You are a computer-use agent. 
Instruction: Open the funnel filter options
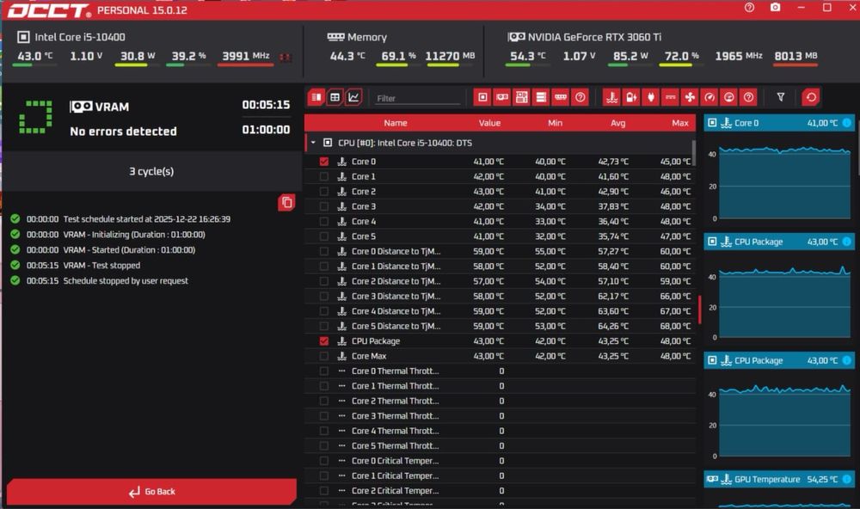[781, 98]
